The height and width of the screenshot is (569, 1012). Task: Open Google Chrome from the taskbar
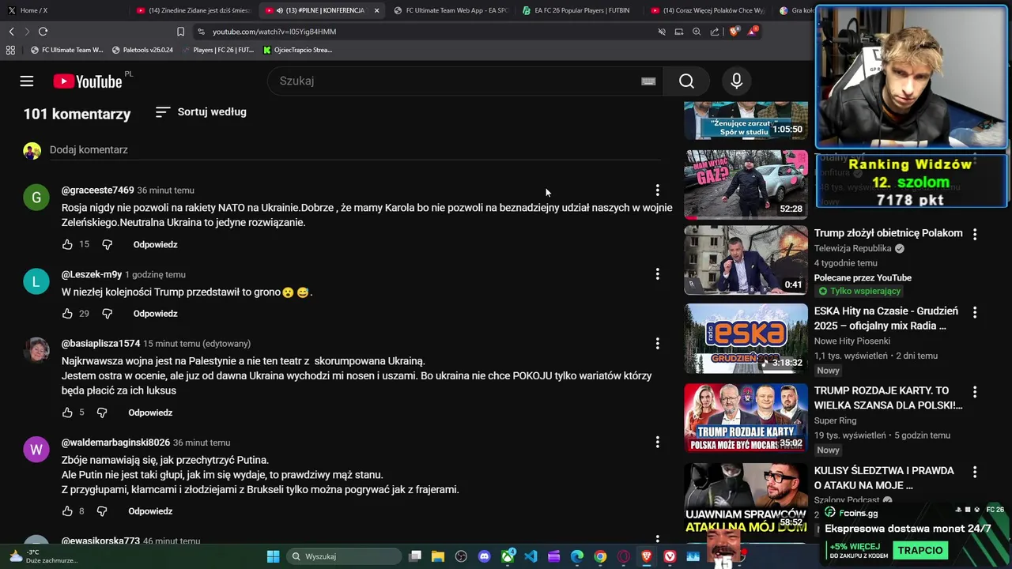coord(600,556)
